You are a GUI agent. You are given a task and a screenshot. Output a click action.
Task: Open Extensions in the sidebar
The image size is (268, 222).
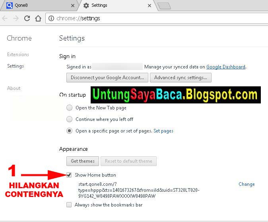pyautogui.click(x=18, y=55)
